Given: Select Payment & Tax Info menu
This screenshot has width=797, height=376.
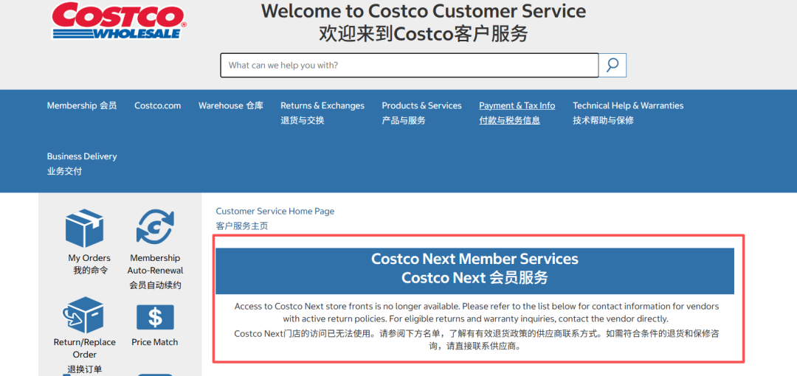Looking at the screenshot, I should pyautogui.click(x=517, y=113).
